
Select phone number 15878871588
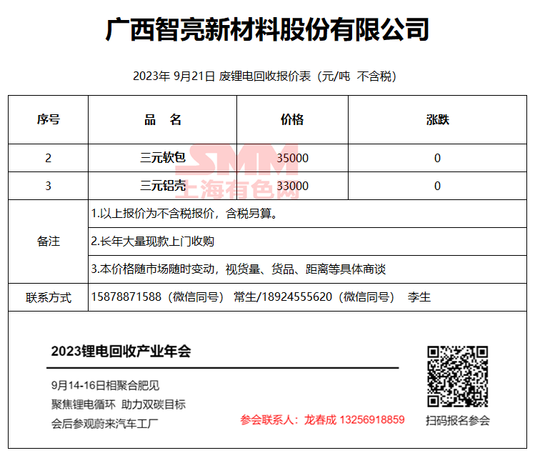click(126, 297)
